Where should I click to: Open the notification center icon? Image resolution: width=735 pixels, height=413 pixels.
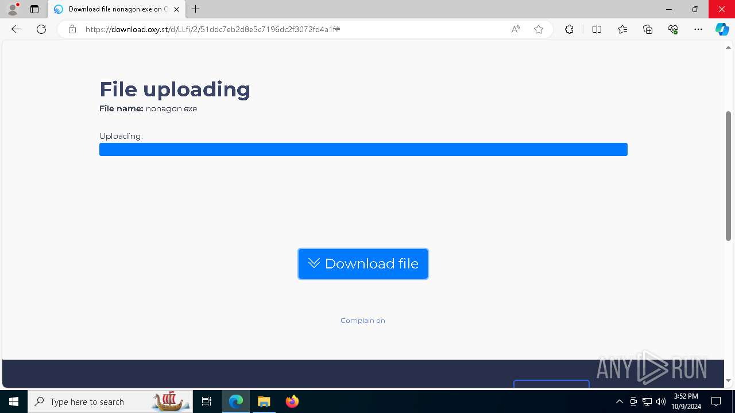(716, 402)
